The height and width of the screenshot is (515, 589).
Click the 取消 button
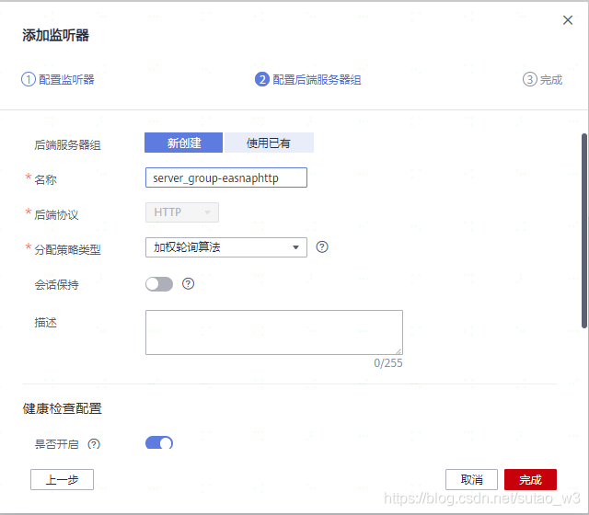click(471, 480)
